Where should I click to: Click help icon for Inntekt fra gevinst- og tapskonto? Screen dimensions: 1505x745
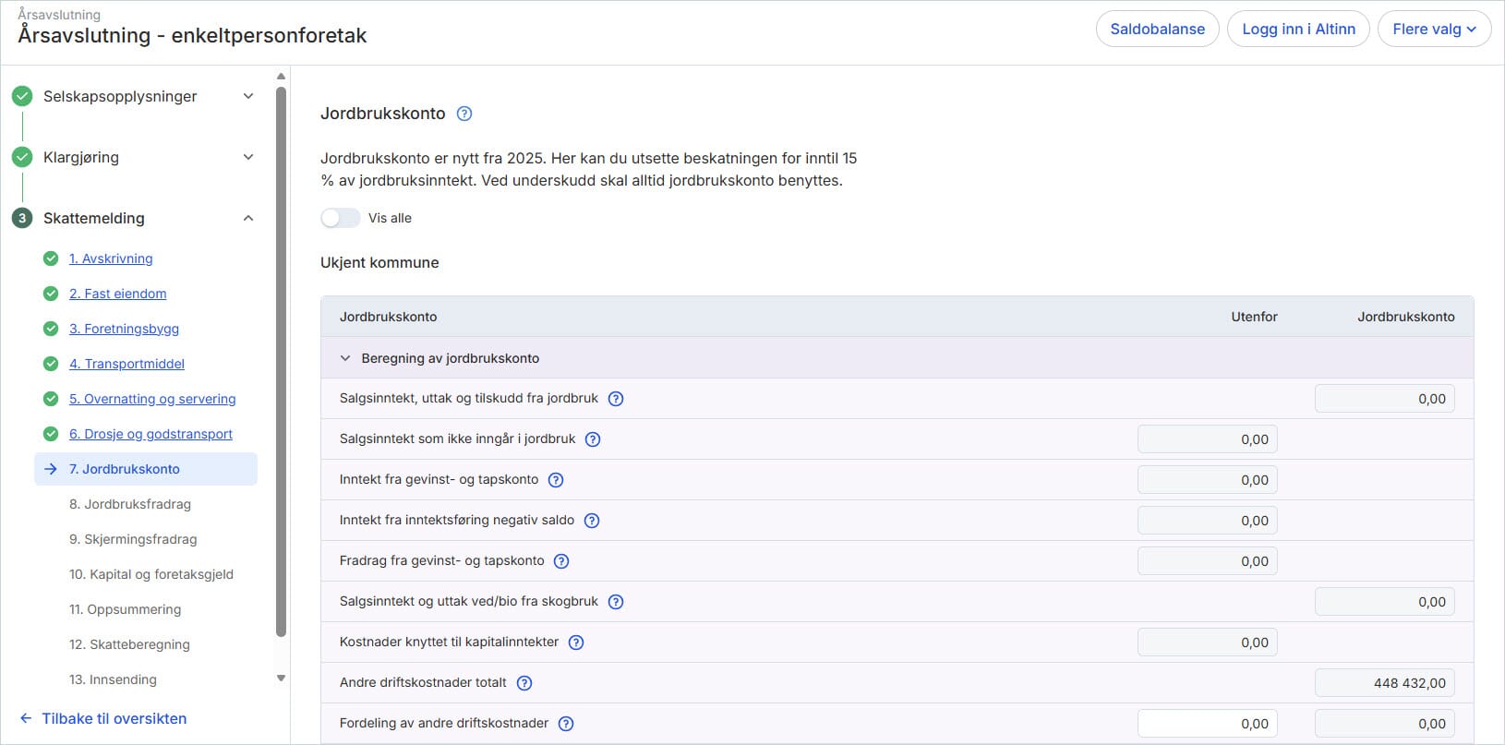coord(556,480)
